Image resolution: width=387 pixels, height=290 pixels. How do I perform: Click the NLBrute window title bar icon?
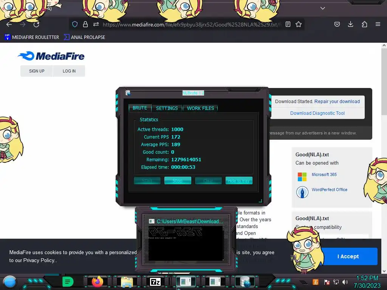(128, 93)
